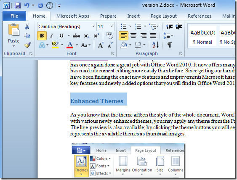The width and height of the screenshot is (237, 180).
Task: Click the Clear Formatting eraser icon
Action: pyautogui.click(x=109, y=36)
